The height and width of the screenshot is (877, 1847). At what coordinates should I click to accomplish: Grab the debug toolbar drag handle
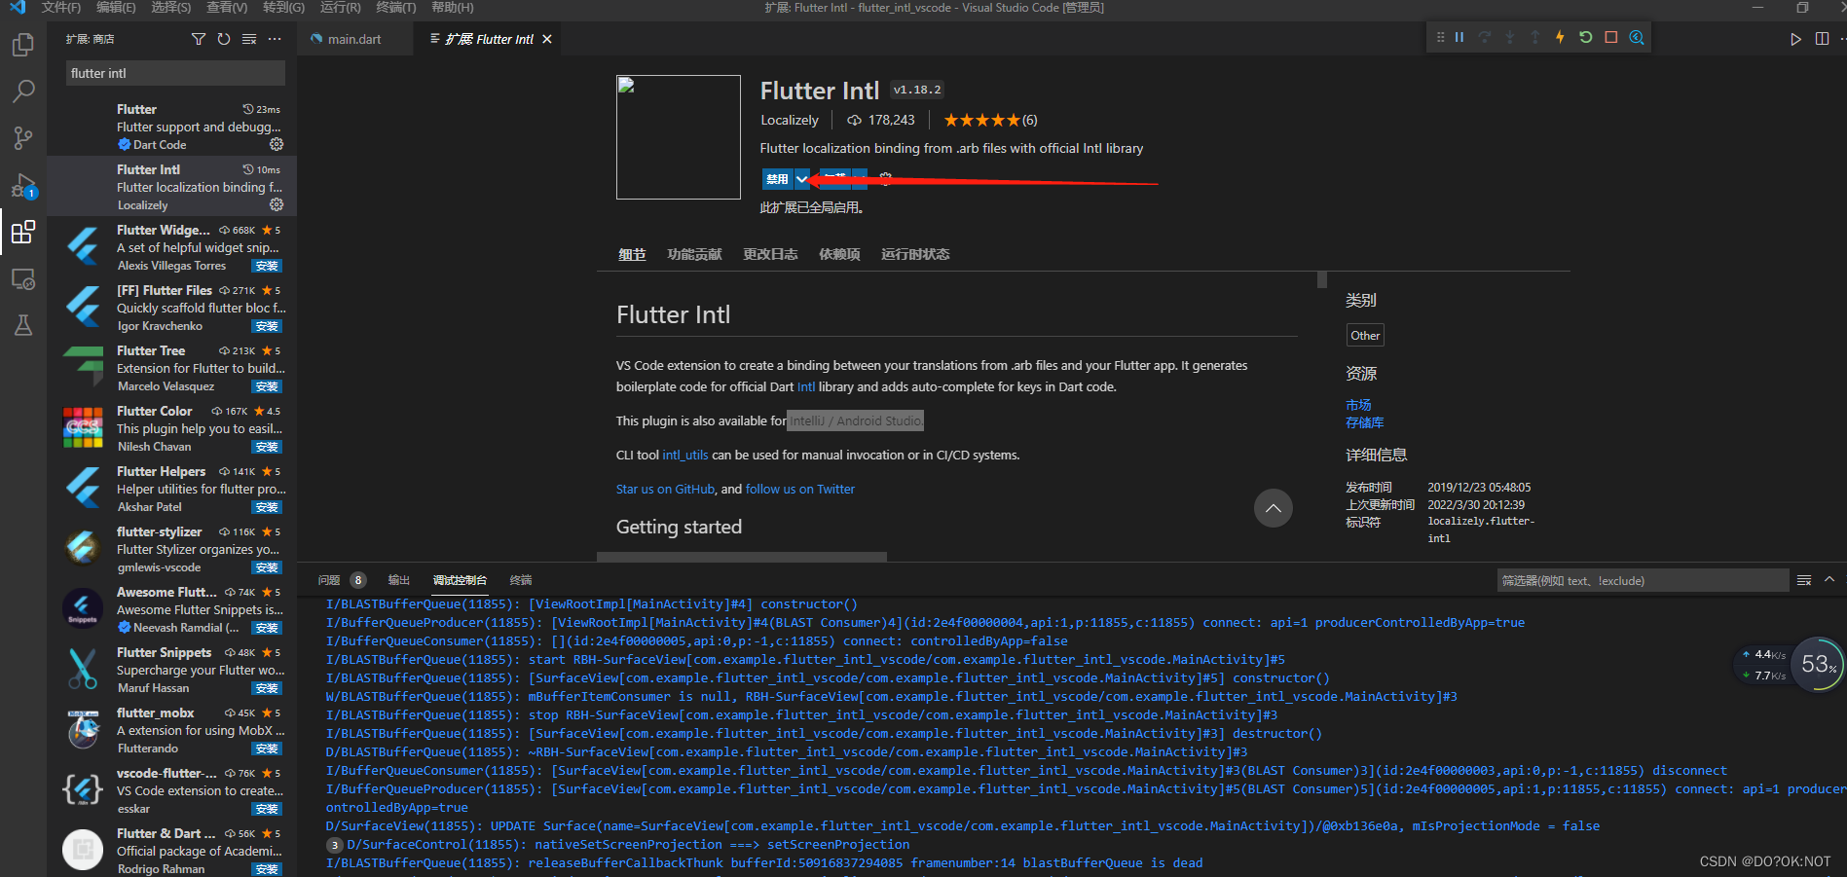coord(1440,37)
